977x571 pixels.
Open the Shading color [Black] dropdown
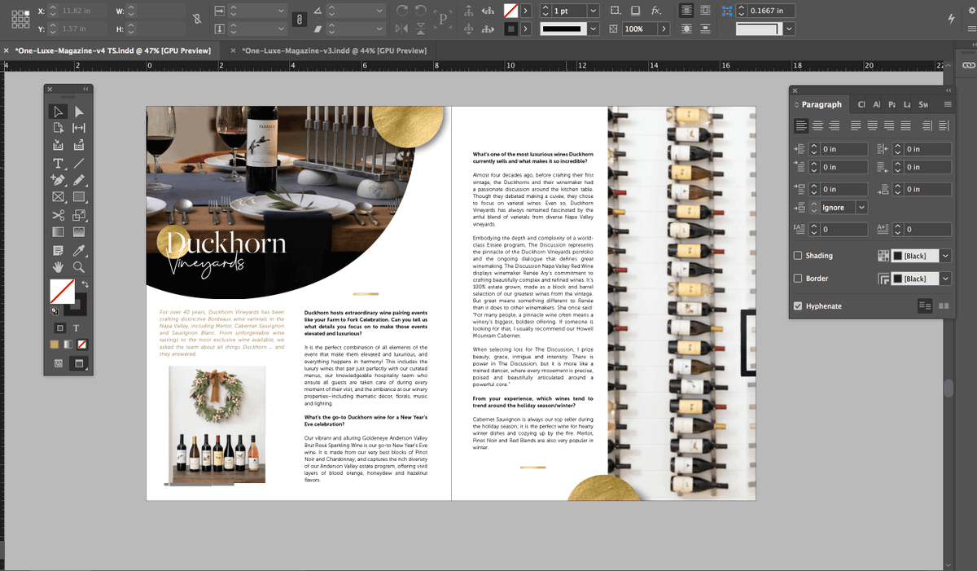(x=945, y=256)
